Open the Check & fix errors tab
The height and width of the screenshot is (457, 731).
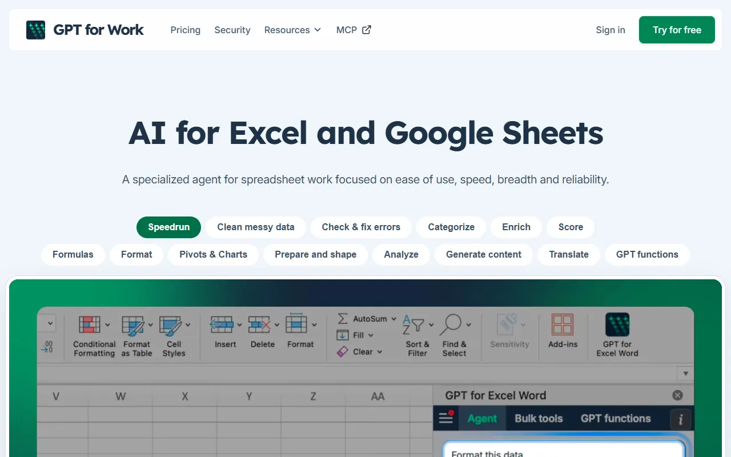(x=361, y=227)
